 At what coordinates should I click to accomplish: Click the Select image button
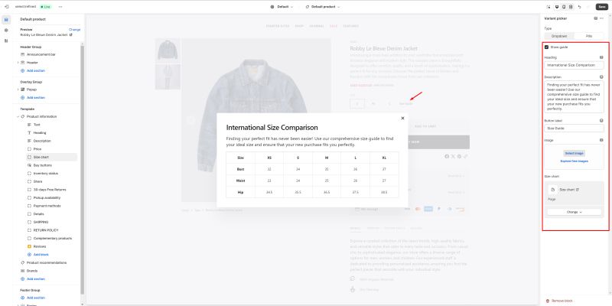pyautogui.click(x=575, y=154)
